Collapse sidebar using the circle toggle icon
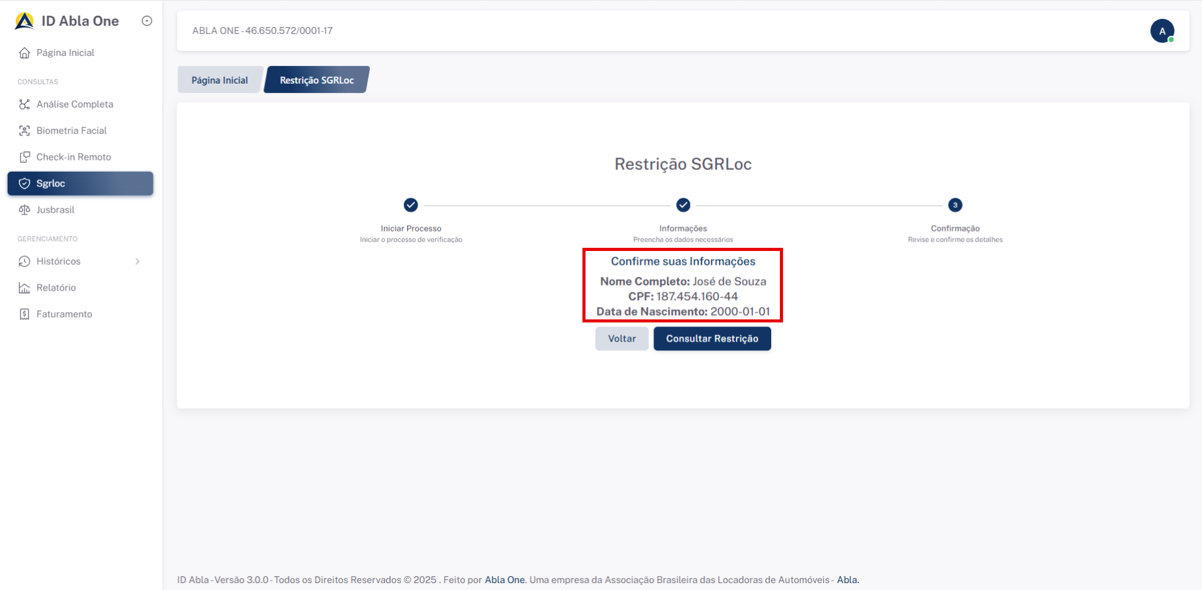This screenshot has width=1202, height=590. (147, 21)
